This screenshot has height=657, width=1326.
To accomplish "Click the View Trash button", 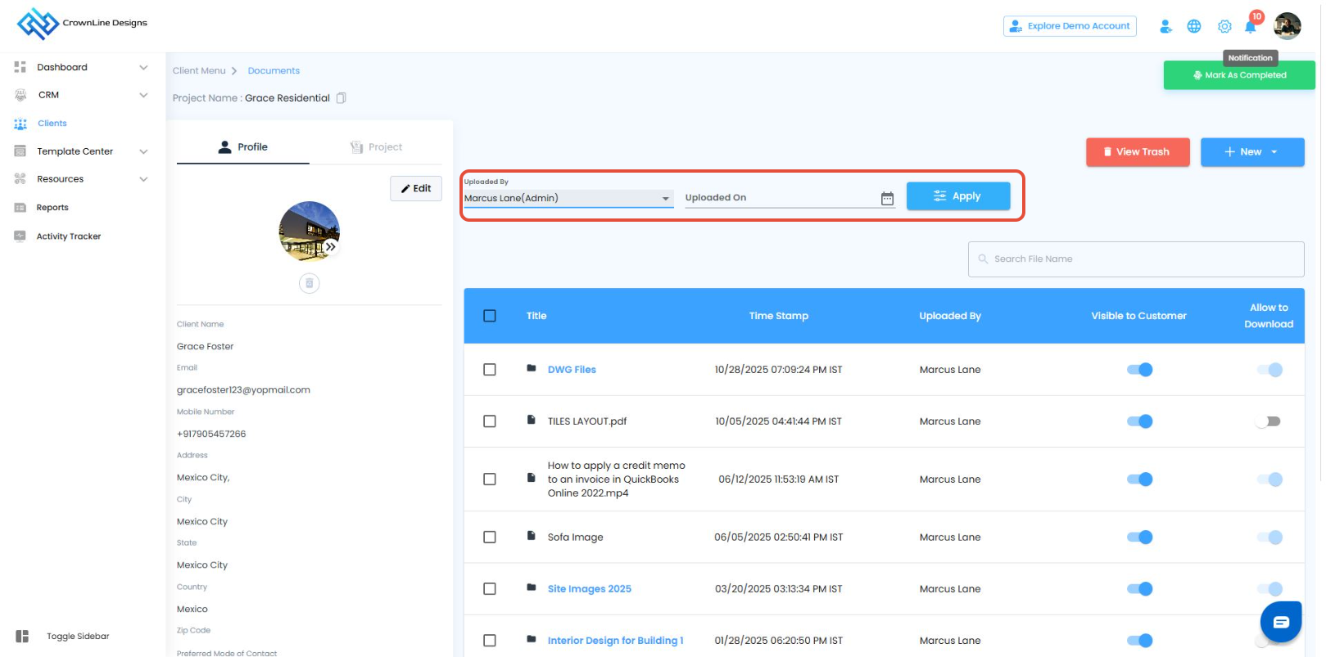I will coord(1137,152).
